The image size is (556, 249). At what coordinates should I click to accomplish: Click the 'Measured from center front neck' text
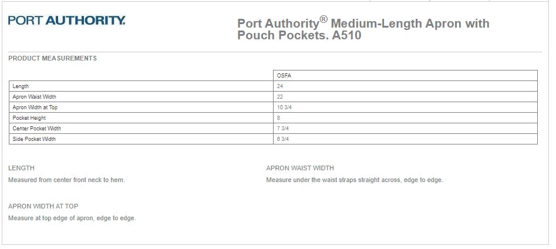point(66,180)
